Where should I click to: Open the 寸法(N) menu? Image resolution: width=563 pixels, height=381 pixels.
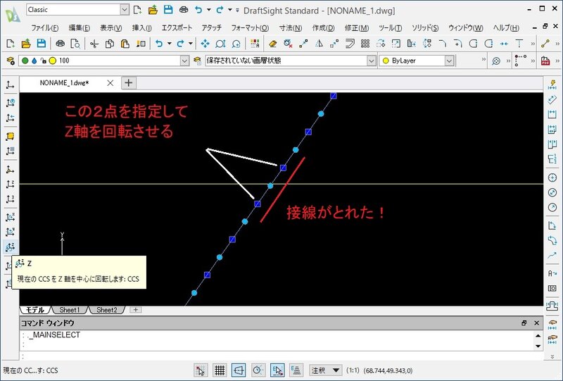coord(291,28)
